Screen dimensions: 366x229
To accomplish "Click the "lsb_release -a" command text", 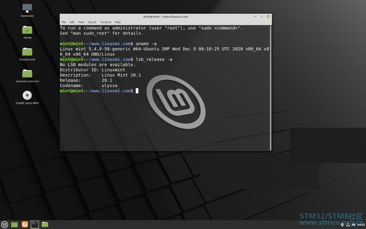I will pos(154,60).
